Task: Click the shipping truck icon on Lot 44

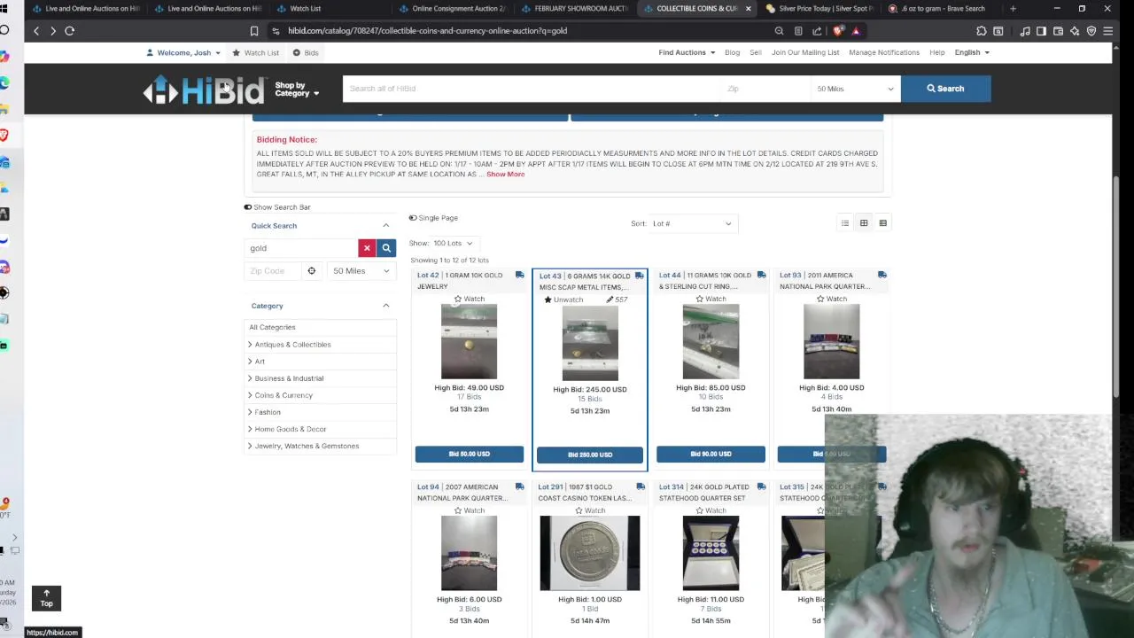Action: coord(761,276)
